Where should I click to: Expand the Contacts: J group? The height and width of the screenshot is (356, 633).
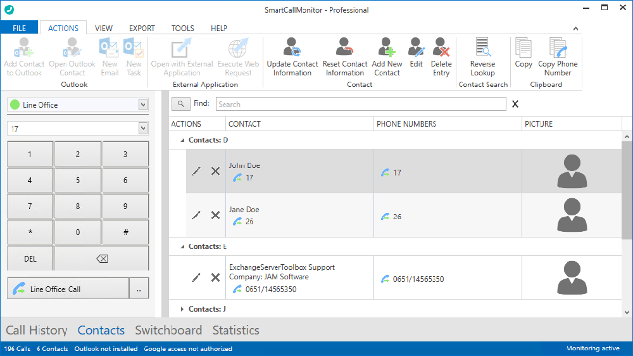pos(182,309)
